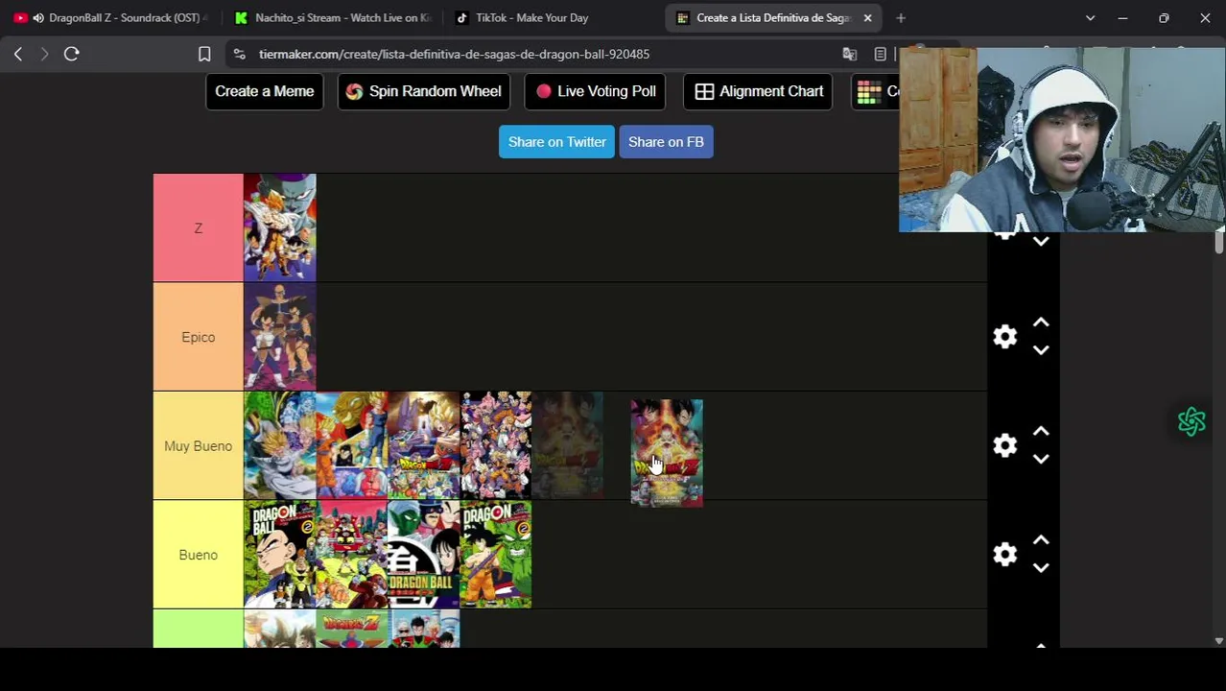Screen dimensions: 1226x691
Task: Move Muy Bueno tier up
Action: [1041, 432]
